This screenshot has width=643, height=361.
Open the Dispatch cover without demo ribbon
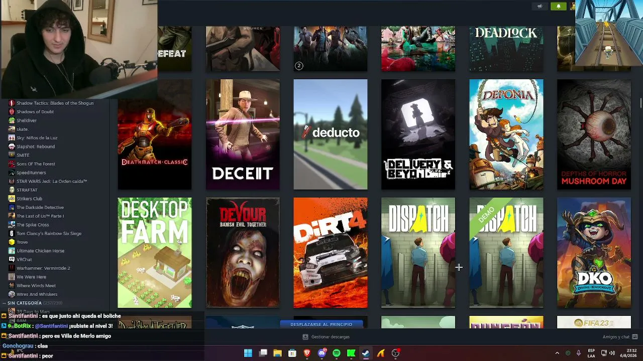418,253
